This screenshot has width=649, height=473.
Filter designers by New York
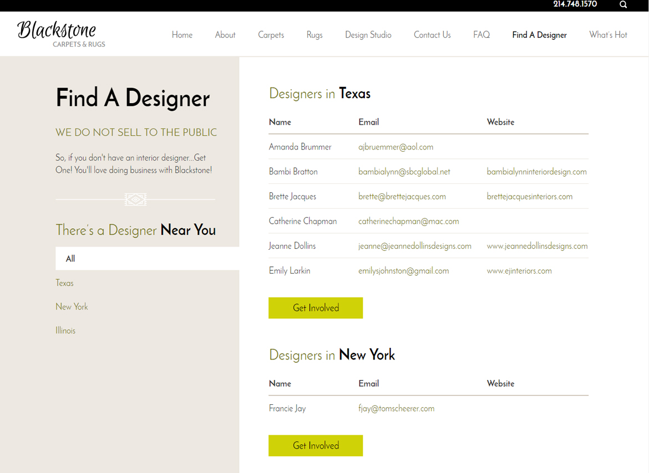(x=72, y=306)
